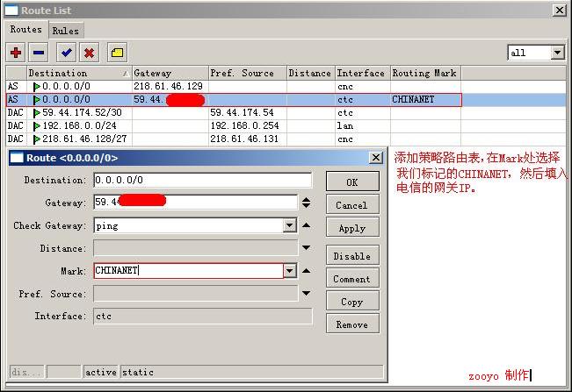
Task: Expand the Distance field arrow
Action: [306, 248]
